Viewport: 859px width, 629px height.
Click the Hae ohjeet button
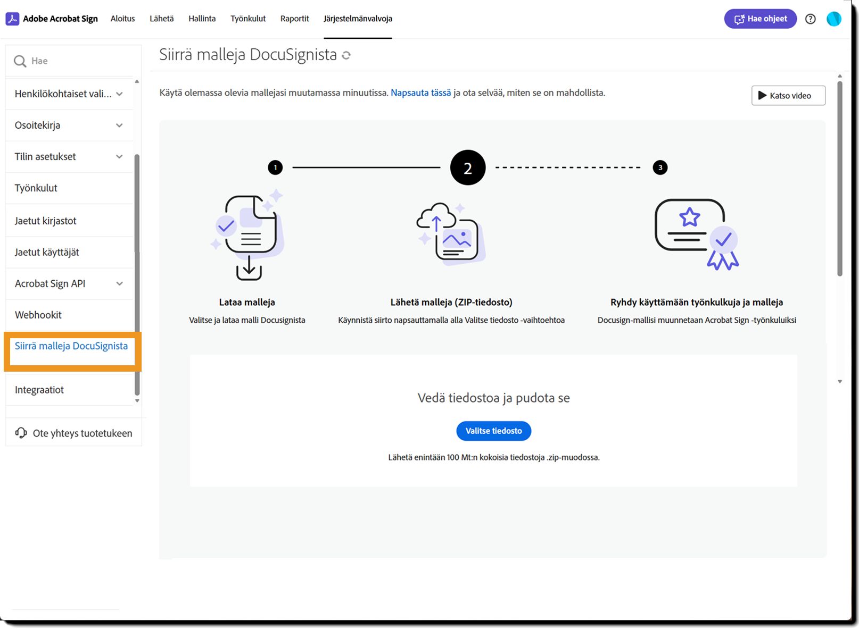tap(761, 19)
